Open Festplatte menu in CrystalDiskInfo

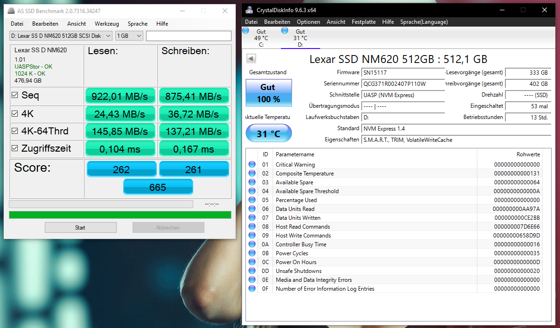pos(364,22)
